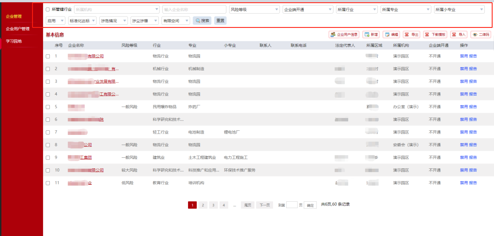This screenshot has width=494, height=236.
Task: Open the 二维码 QR code eye icon
Action: tap(481, 35)
